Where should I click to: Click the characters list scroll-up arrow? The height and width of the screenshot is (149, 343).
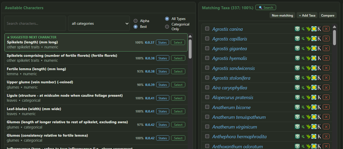point(190,36)
